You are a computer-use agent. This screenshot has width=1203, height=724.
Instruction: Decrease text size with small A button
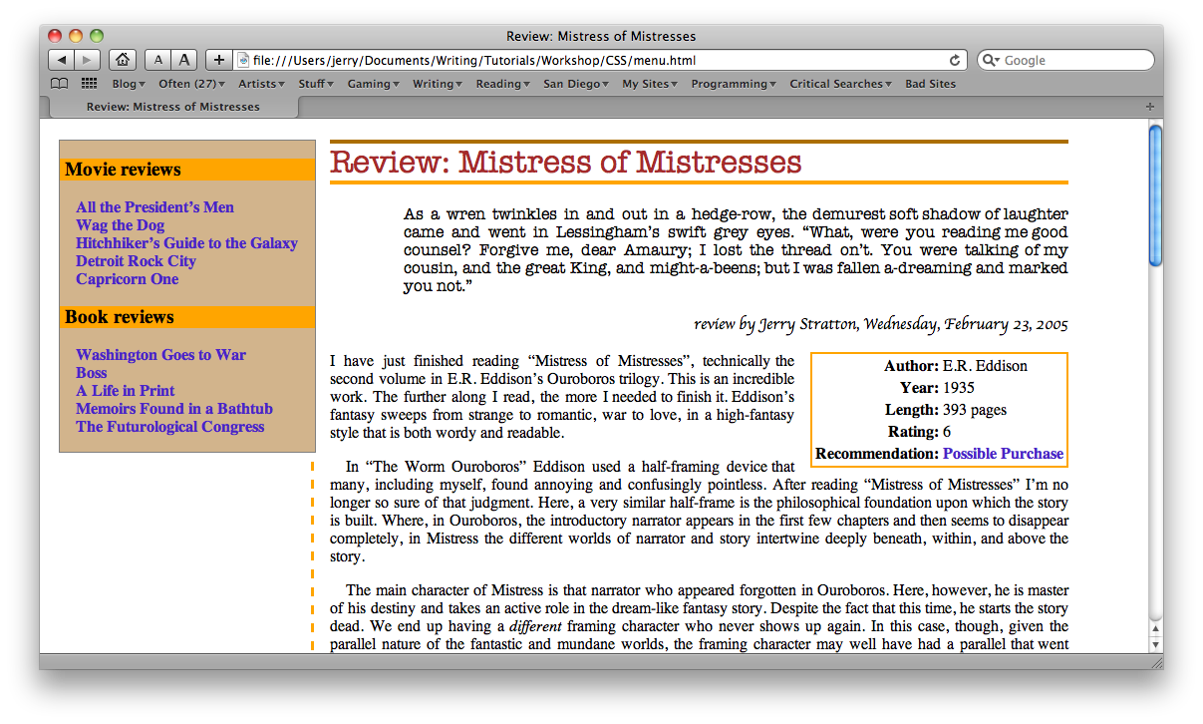[x=158, y=61]
